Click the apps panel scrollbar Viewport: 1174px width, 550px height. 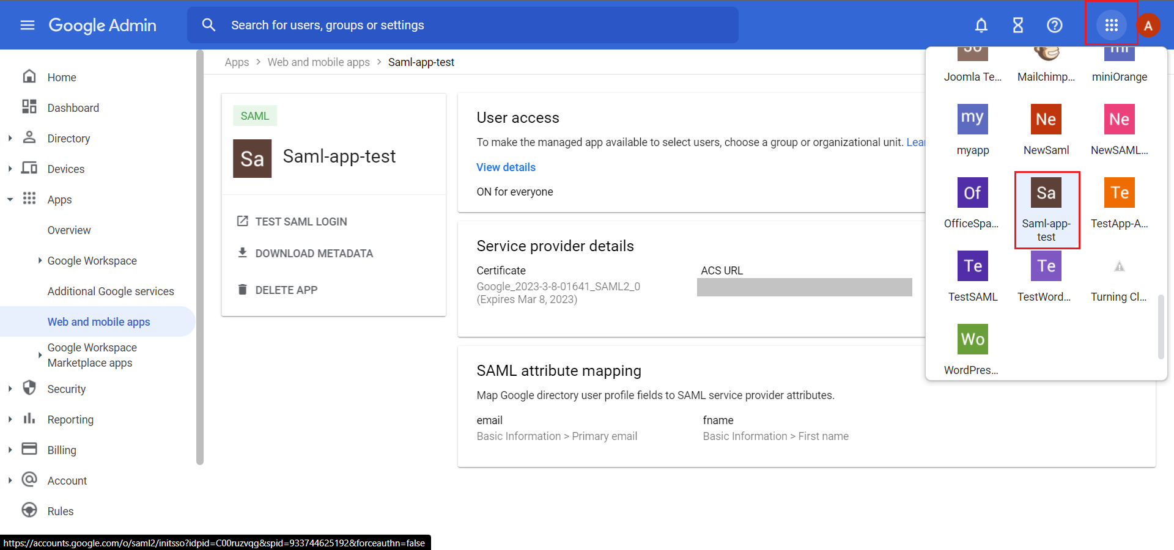pyautogui.click(x=1161, y=327)
